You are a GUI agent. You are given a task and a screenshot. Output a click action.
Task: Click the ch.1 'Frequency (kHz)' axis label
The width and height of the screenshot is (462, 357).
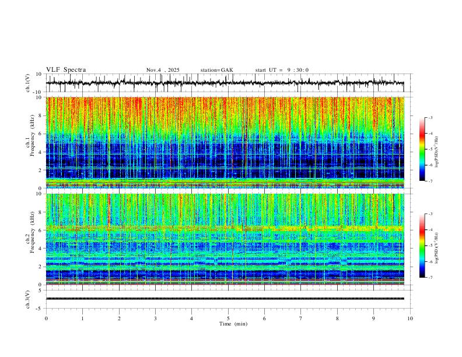[33, 136]
